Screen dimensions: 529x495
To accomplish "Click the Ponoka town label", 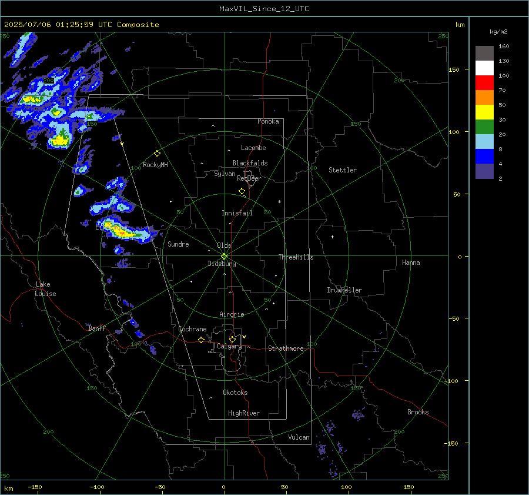I will [268, 121].
